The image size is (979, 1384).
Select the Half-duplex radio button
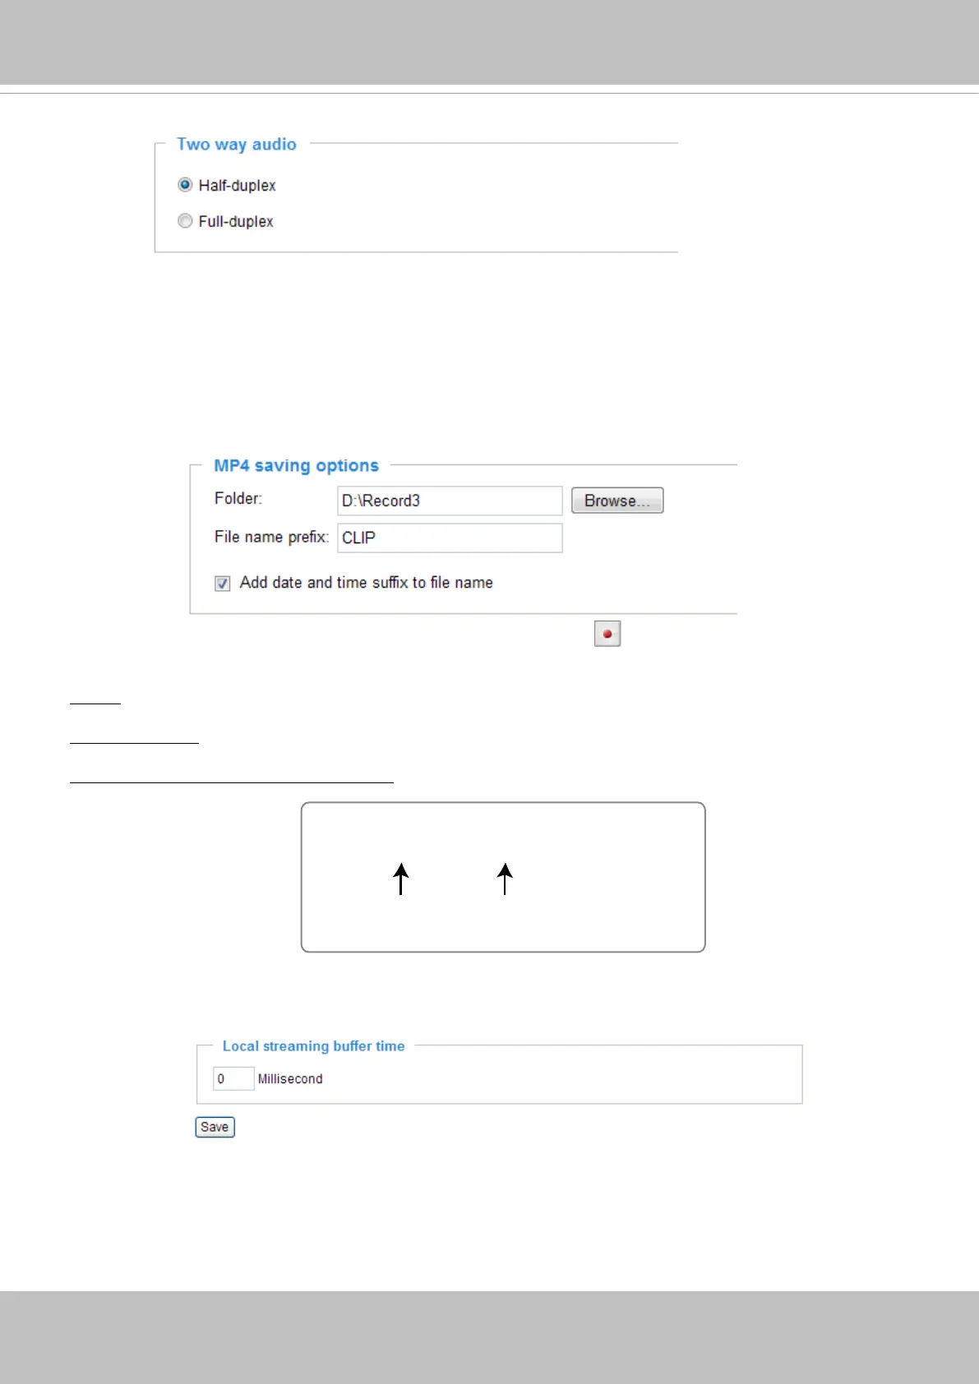point(185,185)
